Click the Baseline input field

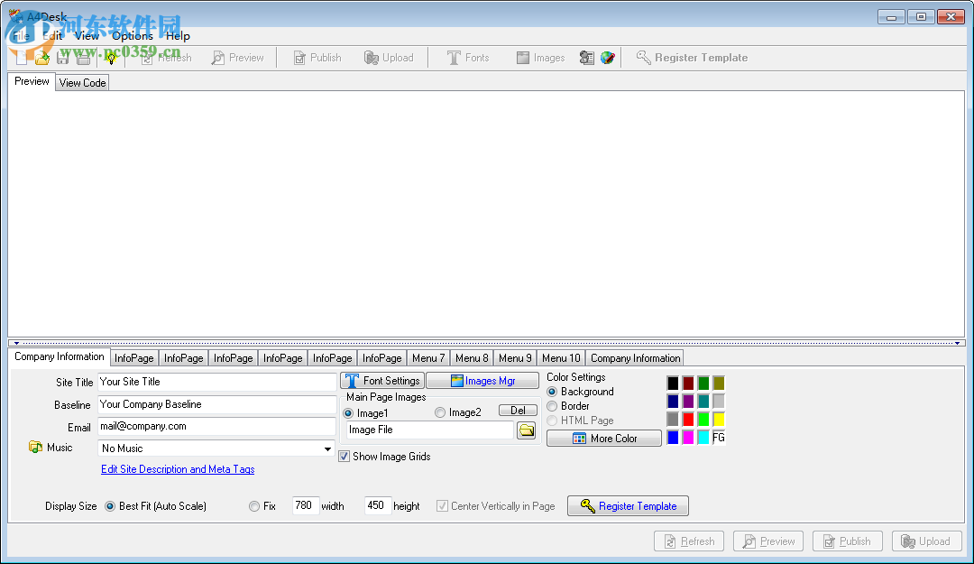click(216, 404)
